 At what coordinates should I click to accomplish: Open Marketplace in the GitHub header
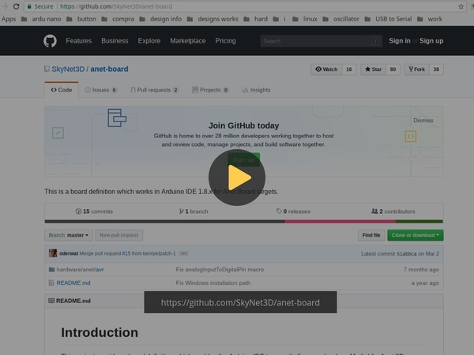(188, 41)
